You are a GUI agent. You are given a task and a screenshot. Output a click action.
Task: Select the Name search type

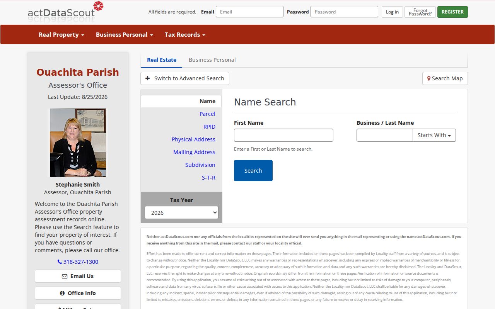coord(181,101)
